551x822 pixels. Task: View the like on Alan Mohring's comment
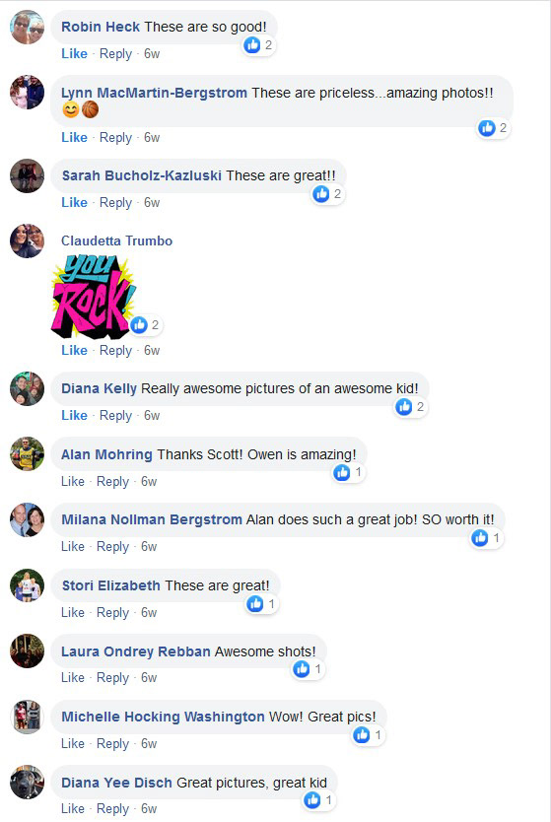349,473
